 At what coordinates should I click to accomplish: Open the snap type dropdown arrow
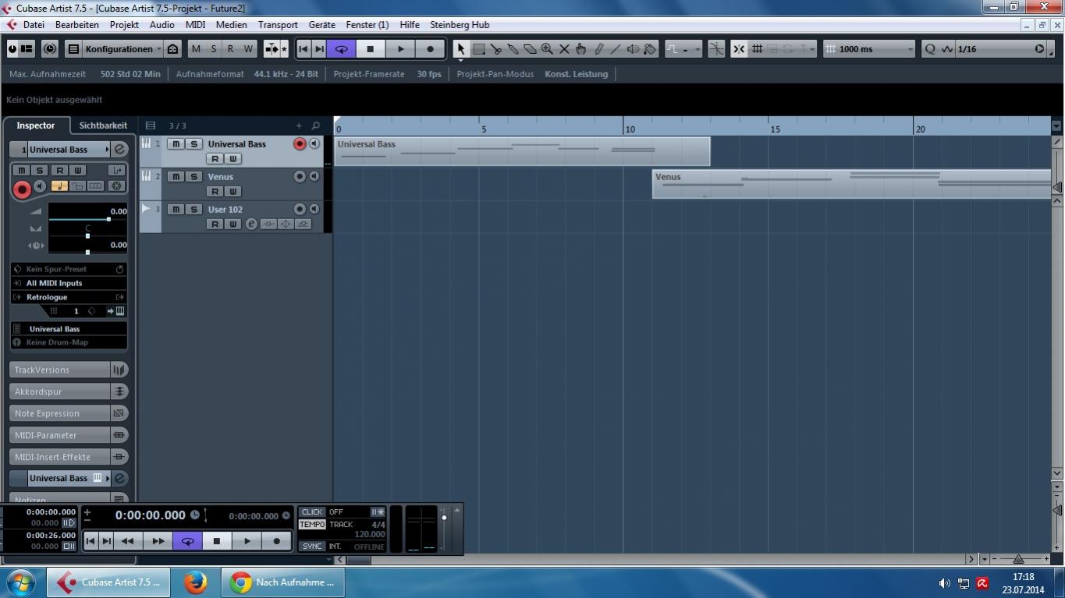[812, 49]
